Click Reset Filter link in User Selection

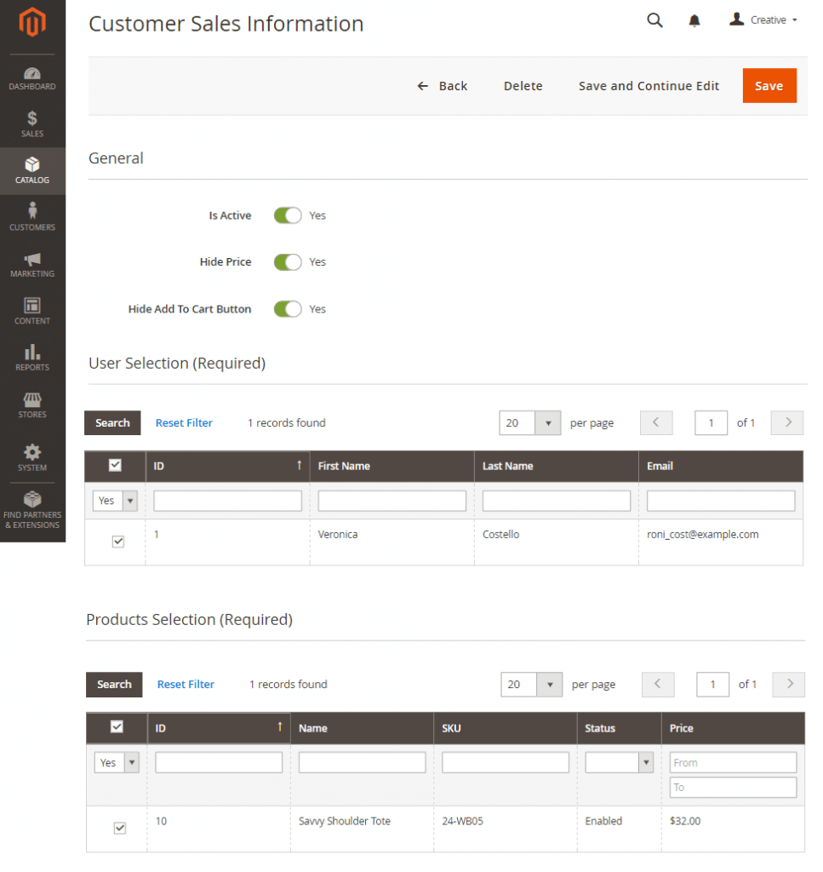coord(184,423)
